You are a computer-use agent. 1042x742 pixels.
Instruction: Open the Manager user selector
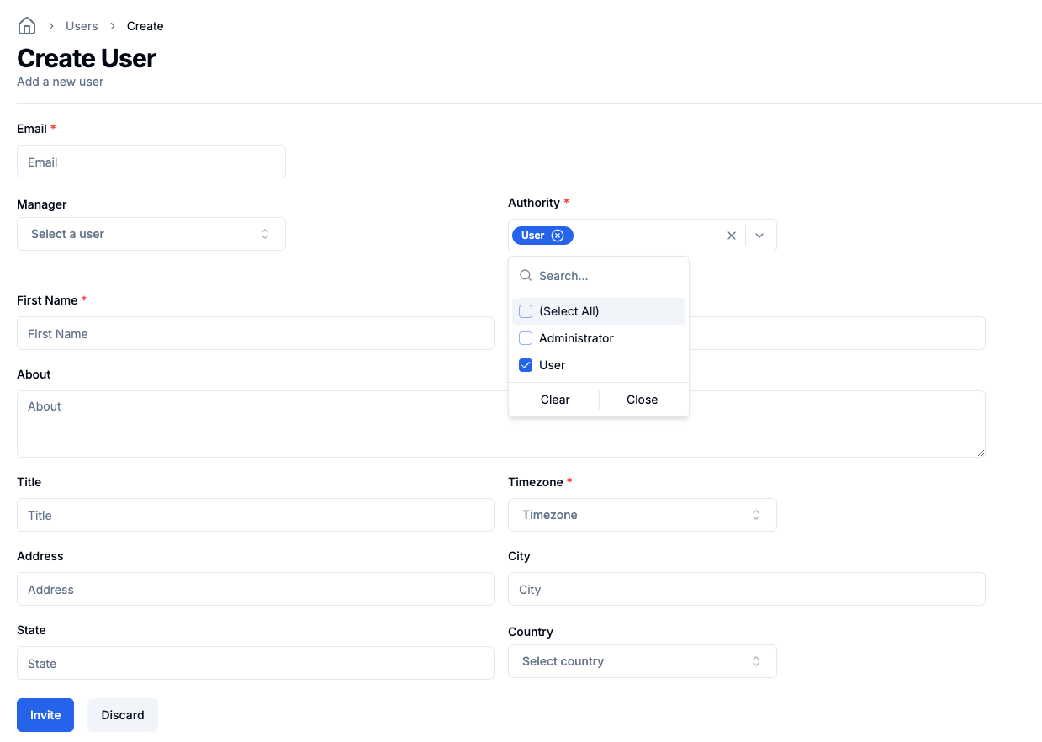point(151,233)
